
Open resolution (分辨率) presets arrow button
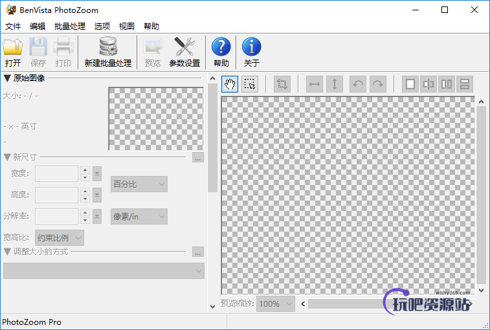coord(97,216)
